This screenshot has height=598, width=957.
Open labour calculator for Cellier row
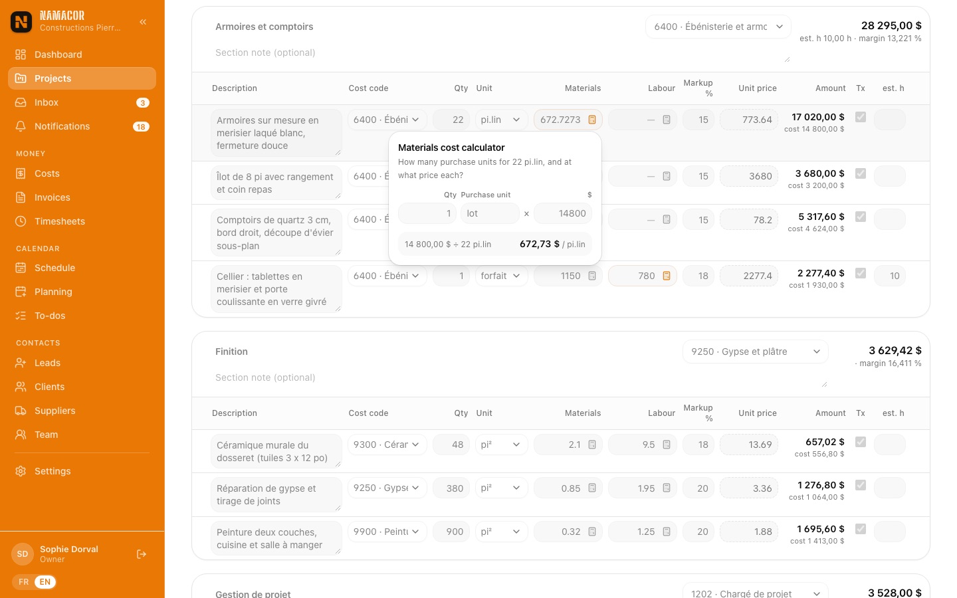pyautogui.click(x=667, y=276)
